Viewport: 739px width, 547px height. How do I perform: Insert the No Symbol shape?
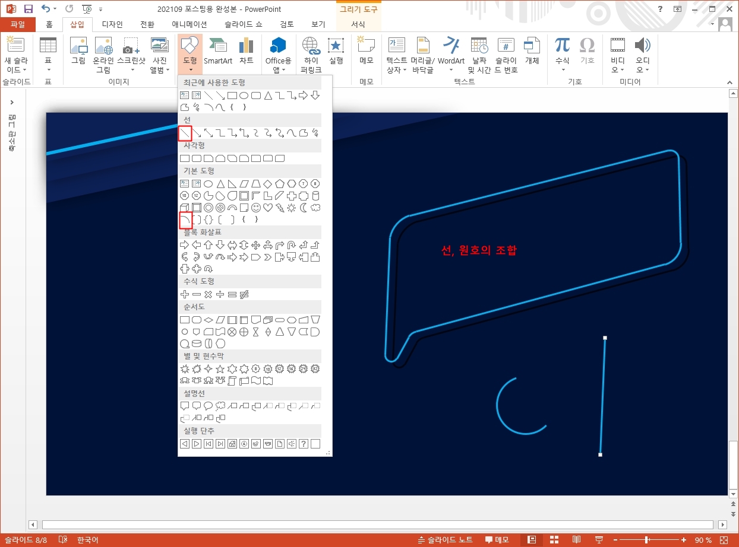[x=220, y=208]
